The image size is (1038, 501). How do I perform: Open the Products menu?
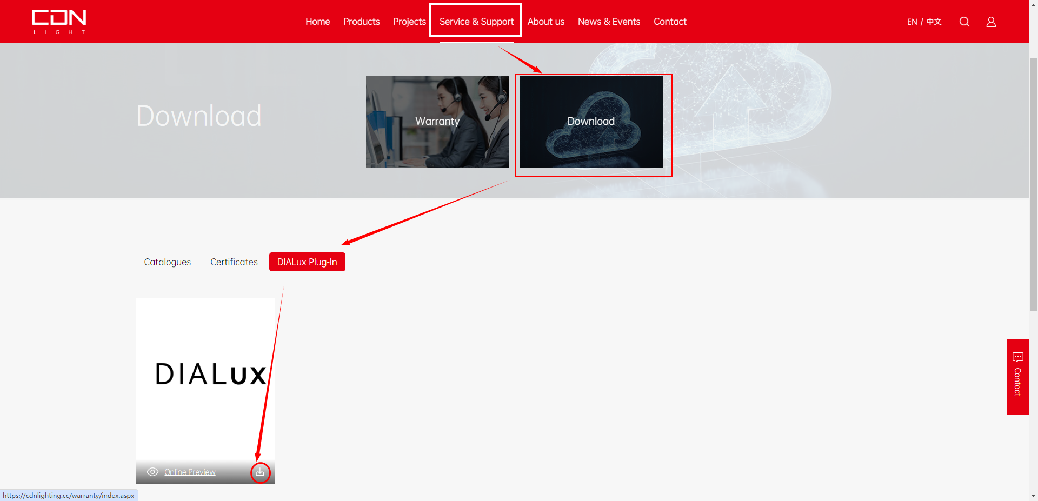click(361, 22)
